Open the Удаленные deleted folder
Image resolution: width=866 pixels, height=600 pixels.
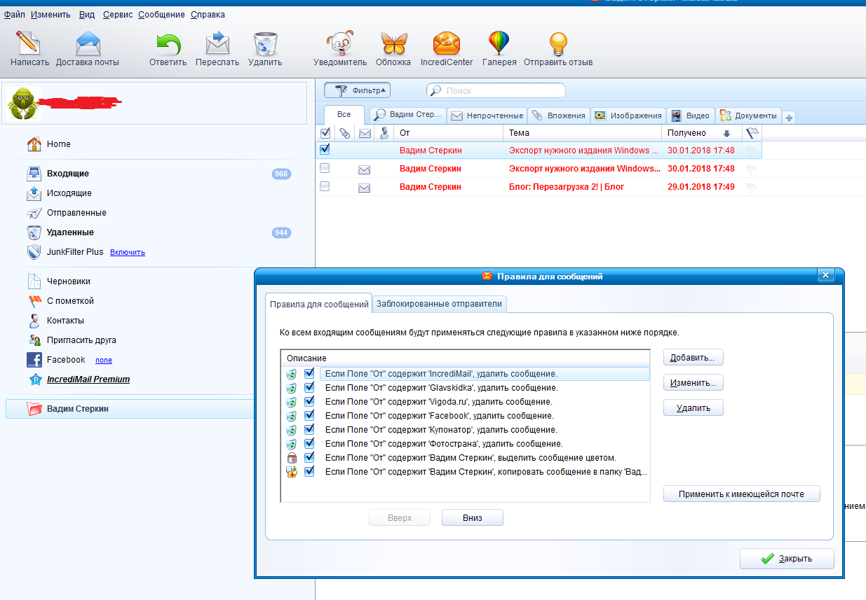pyautogui.click(x=70, y=232)
